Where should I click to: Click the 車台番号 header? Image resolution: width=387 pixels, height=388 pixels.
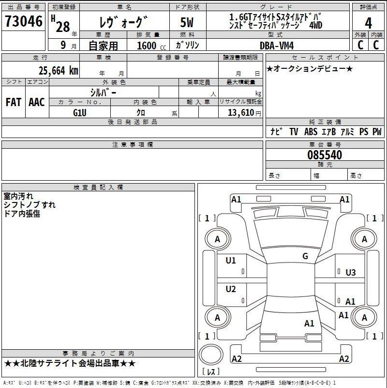click(325, 144)
